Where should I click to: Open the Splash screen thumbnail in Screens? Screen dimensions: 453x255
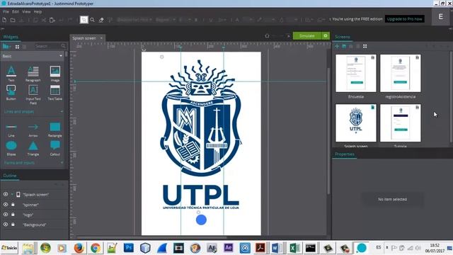[356, 123]
